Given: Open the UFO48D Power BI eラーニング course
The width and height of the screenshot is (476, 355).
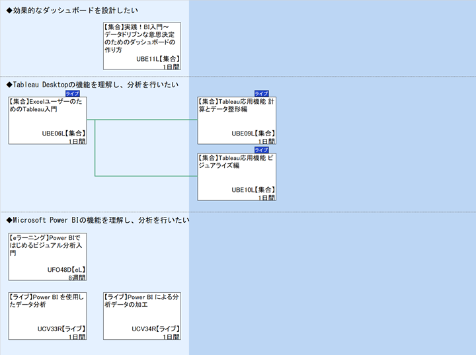Looking at the screenshot, I should click(48, 256).
